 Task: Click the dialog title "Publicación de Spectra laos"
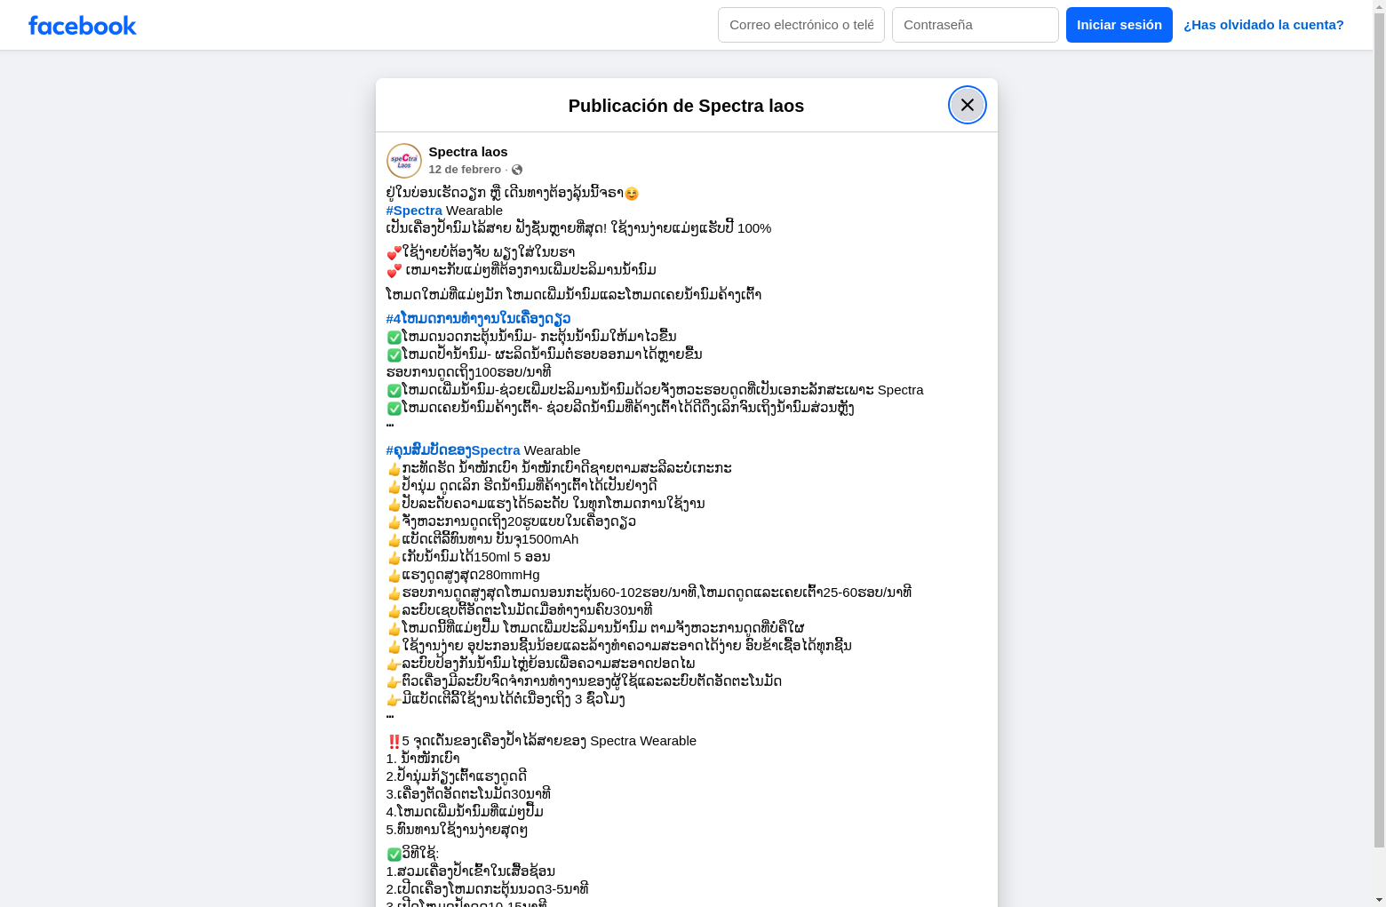pyautogui.click(x=686, y=106)
